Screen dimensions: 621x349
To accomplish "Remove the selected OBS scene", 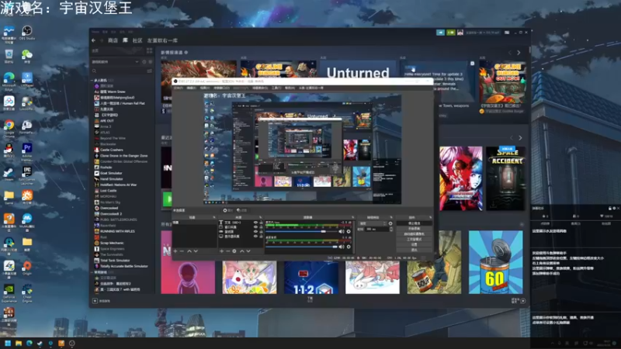I will [182, 251].
